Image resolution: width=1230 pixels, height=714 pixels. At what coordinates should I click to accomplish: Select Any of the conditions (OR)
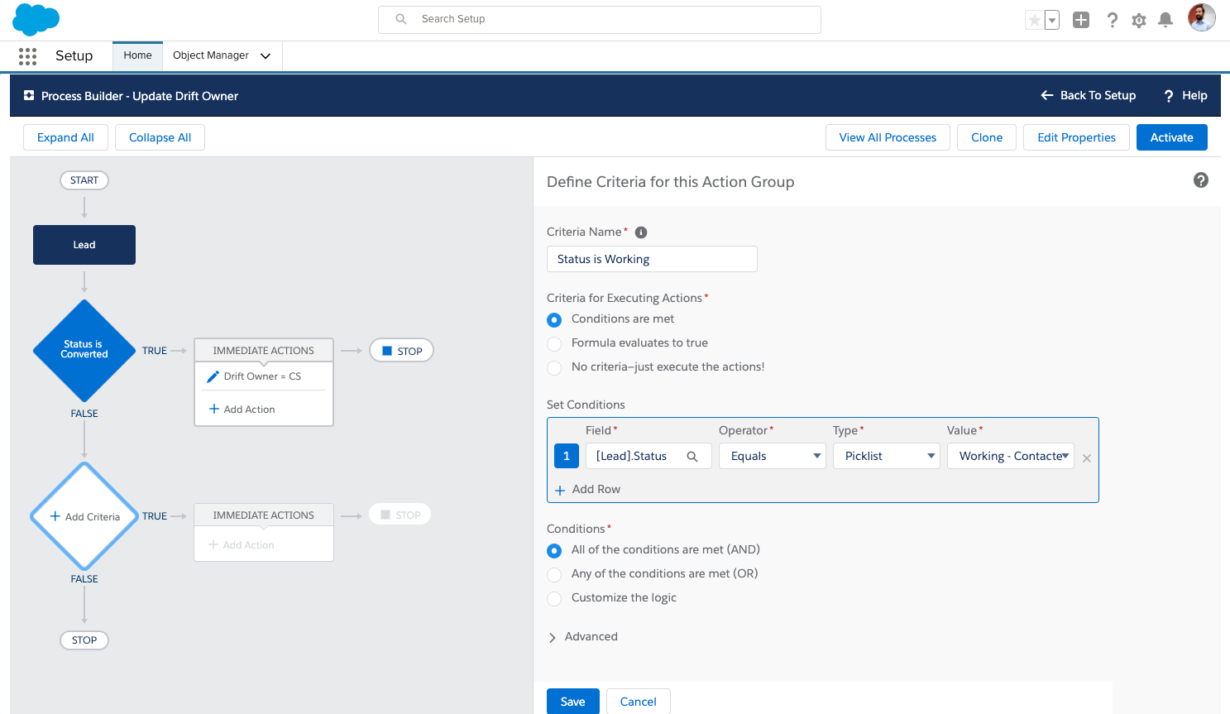(x=554, y=574)
